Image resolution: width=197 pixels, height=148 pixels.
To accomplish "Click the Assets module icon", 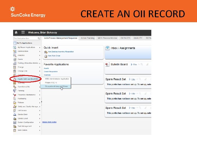I will click(15, 59).
